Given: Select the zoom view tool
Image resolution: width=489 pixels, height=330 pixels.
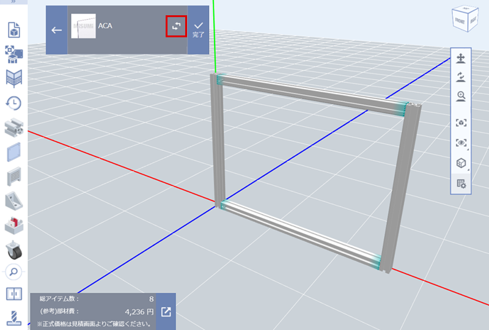Looking at the screenshot, I should 461,96.
